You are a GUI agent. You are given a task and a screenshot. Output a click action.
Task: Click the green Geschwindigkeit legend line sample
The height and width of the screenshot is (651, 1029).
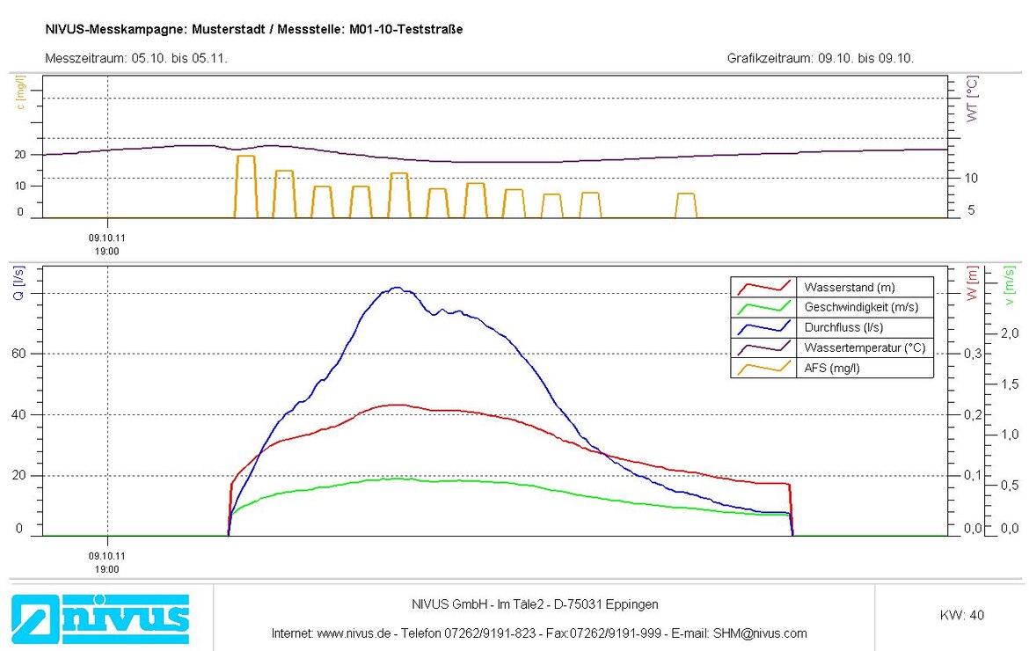coord(763,307)
